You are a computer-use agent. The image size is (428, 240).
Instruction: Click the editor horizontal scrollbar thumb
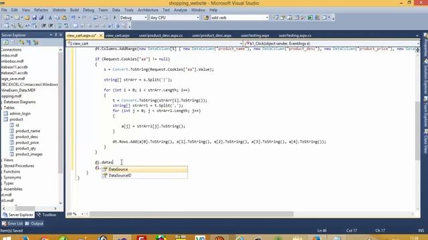pyautogui.click(x=192, y=214)
